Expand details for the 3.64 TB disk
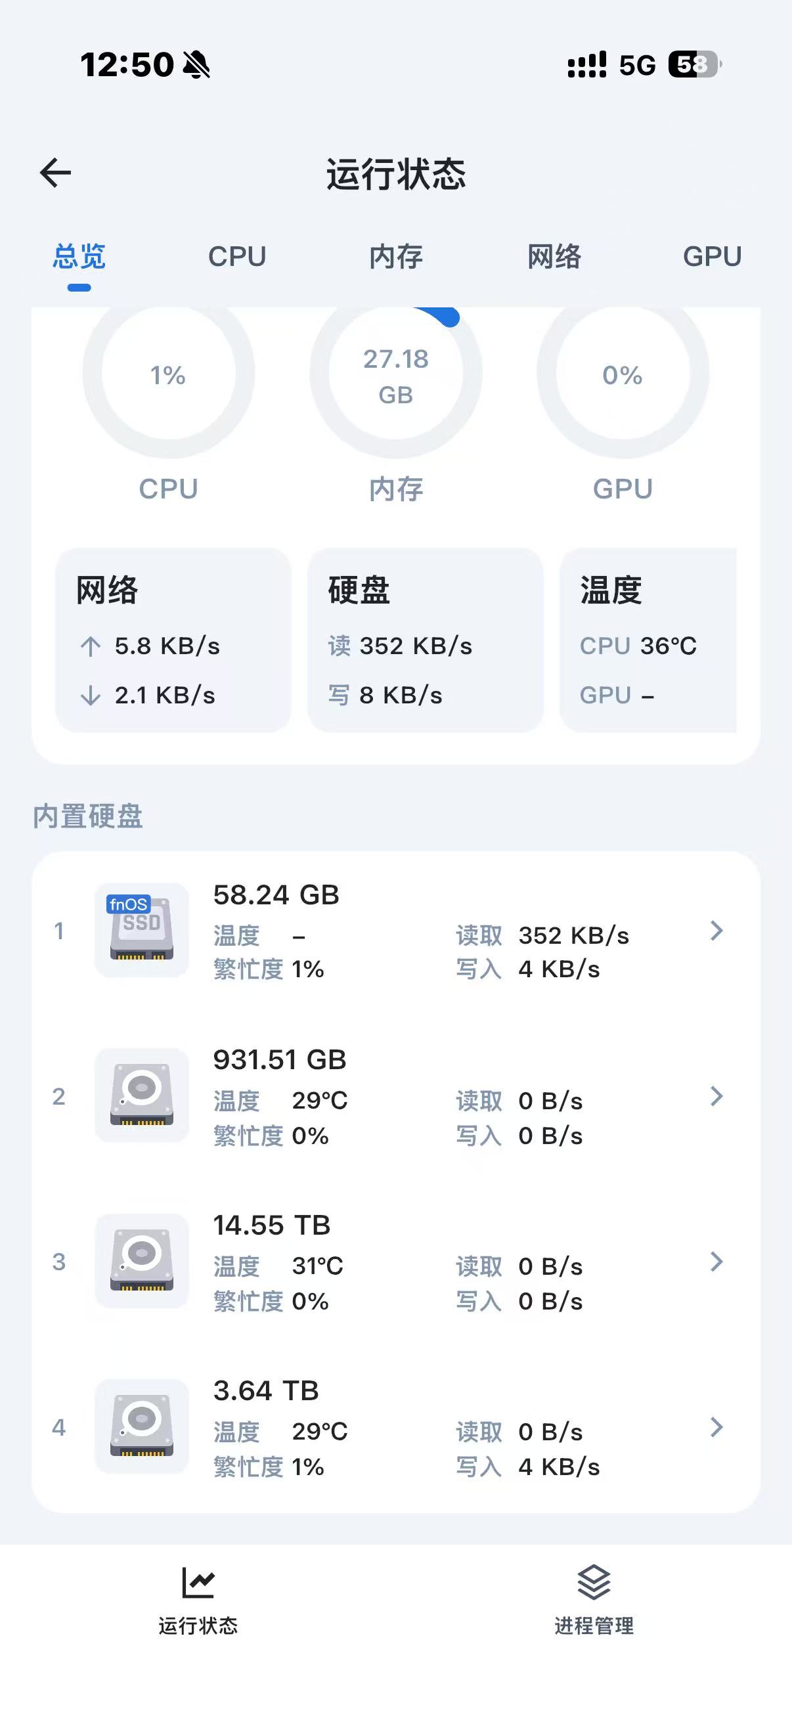 [716, 1427]
